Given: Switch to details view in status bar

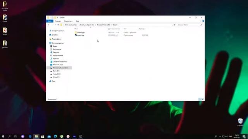Looking at the screenshot, I should pyautogui.click(x=200, y=99).
